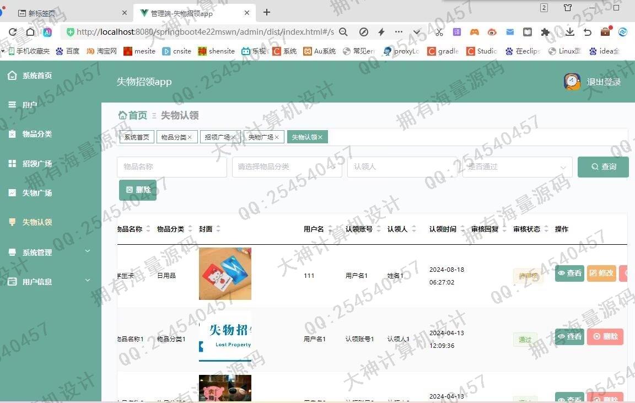635x403 pixels.
Task: Sort the table by 认领账号
Action: 379,229
